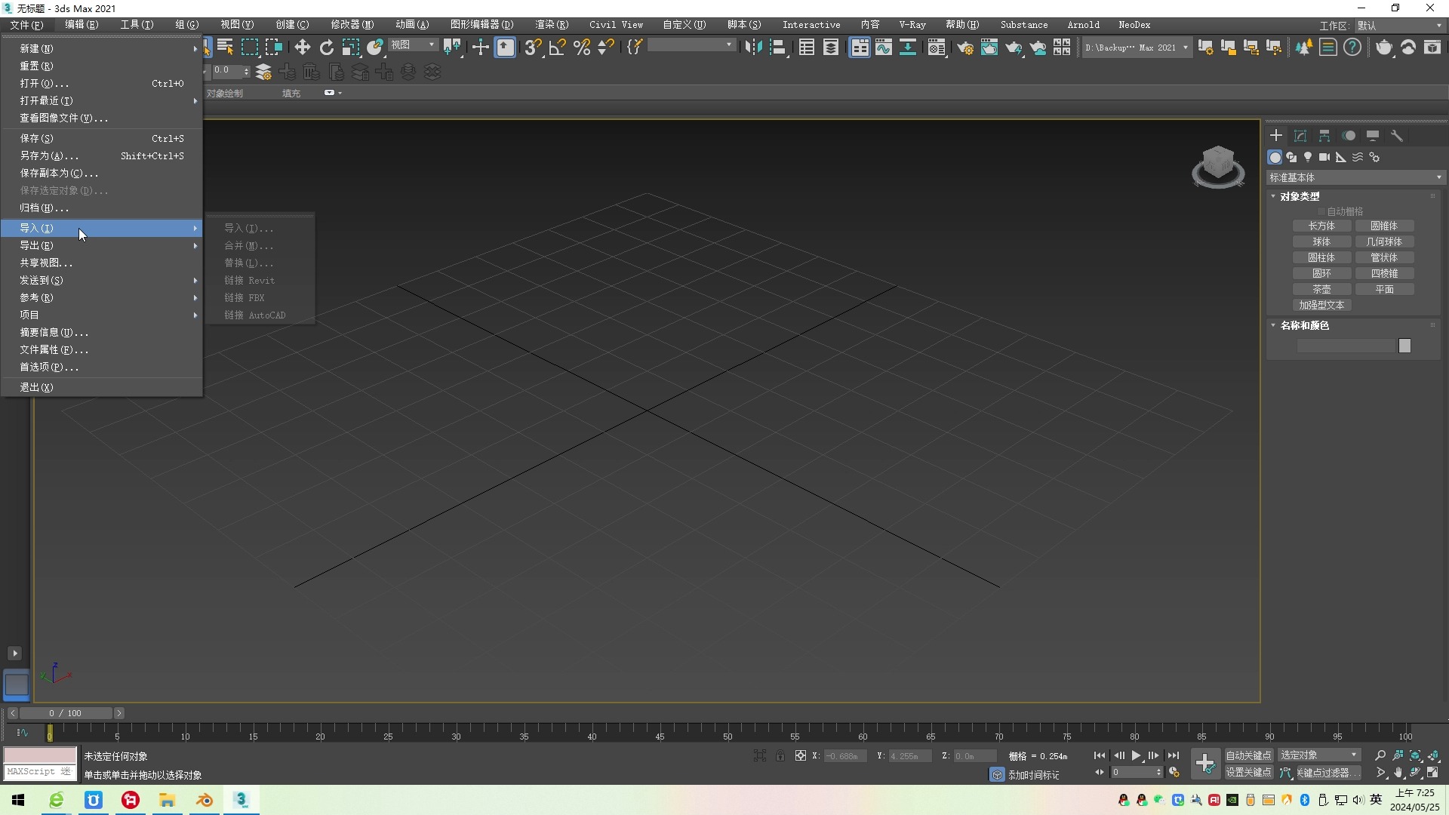Switch to the Modify command panel
Image resolution: width=1449 pixels, height=815 pixels.
pyautogui.click(x=1300, y=136)
